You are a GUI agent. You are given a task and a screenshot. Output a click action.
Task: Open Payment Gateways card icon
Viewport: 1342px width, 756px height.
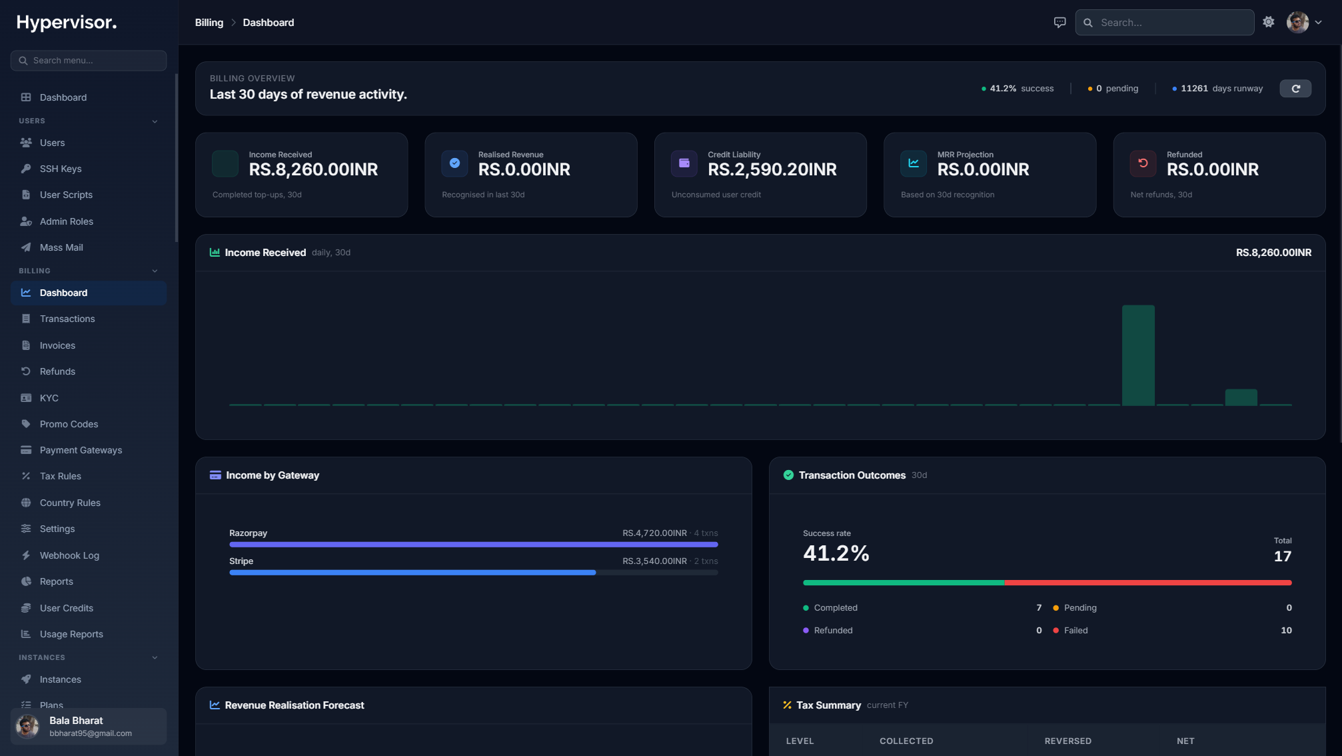(26, 450)
